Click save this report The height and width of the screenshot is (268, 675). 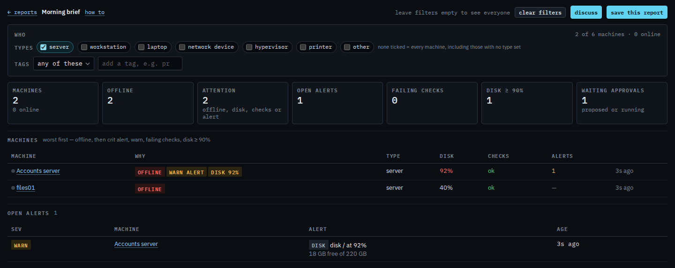[637, 13]
